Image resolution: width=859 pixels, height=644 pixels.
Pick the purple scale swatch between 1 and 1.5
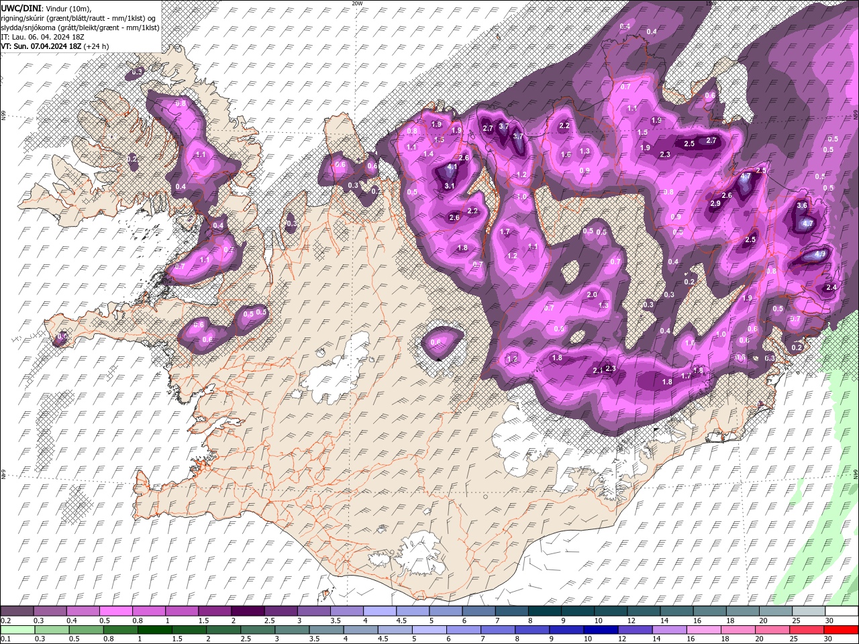pos(181,611)
